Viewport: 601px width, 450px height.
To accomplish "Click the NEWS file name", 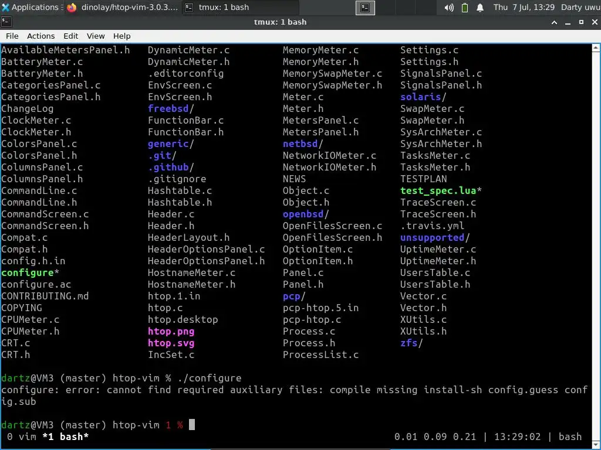I will 294,179.
